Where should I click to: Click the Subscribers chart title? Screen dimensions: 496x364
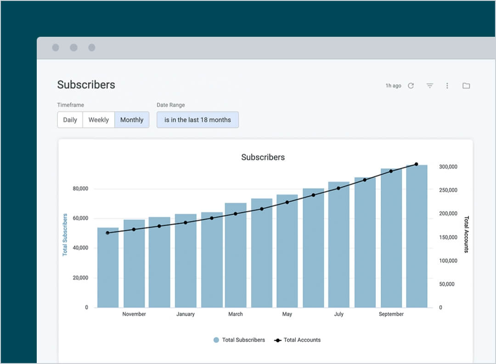[263, 157]
